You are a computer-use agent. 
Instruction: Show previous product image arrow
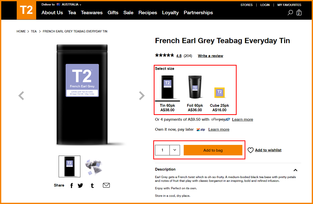pyautogui.click(x=21, y=96)
